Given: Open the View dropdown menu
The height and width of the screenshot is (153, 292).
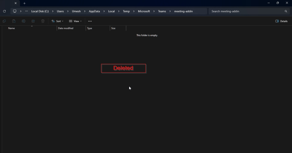Looking at the screenshot, I should pyautogui.click(x=75, y=21).
